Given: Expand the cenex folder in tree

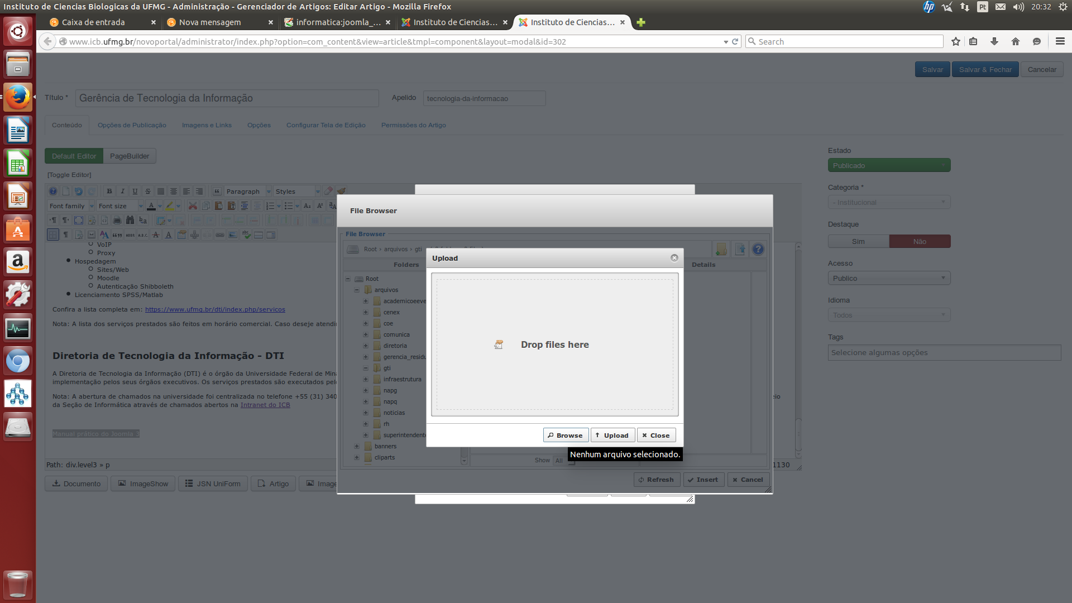Looking at the screenshot, I should pos(366,312).
